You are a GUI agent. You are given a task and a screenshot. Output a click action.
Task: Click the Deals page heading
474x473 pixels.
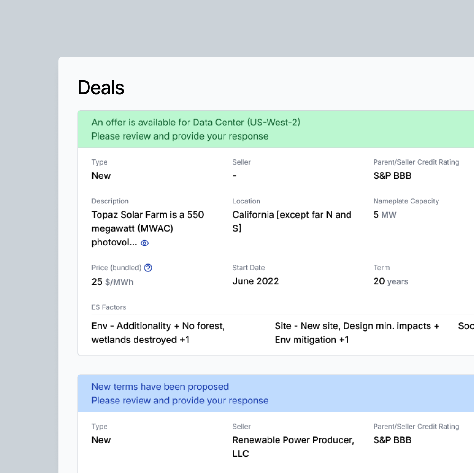click(x=101, y=88)
